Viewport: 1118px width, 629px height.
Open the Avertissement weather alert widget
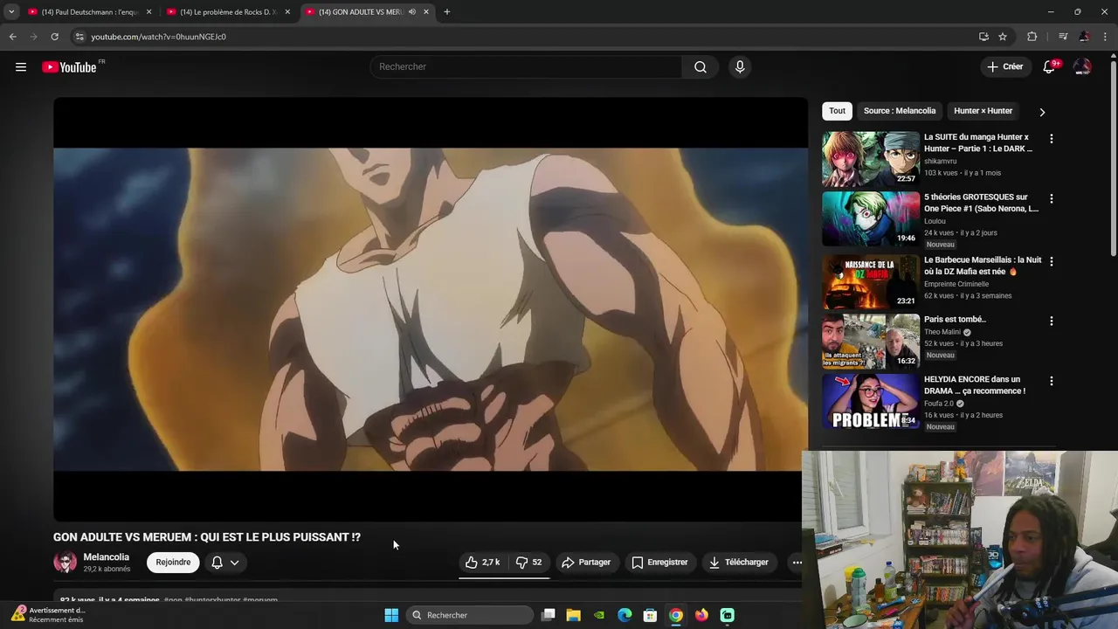click(x=49, y=615)
